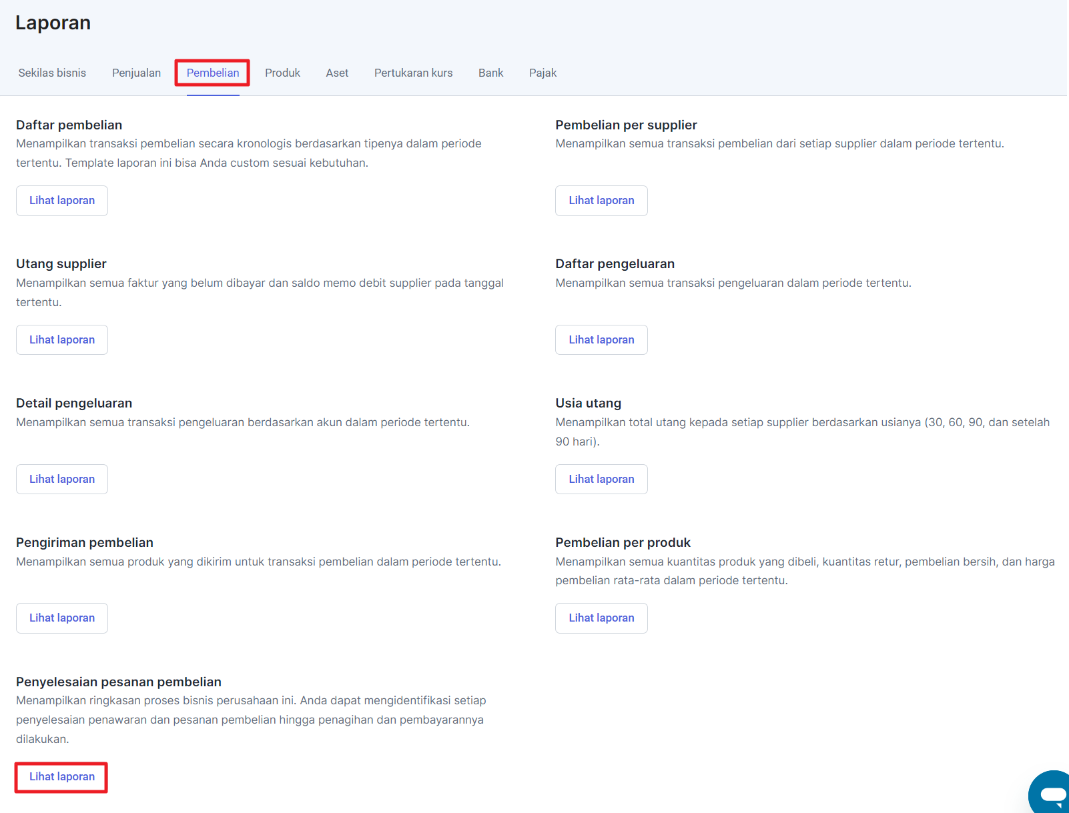Click the Pembelian per supplier heading

626,125
